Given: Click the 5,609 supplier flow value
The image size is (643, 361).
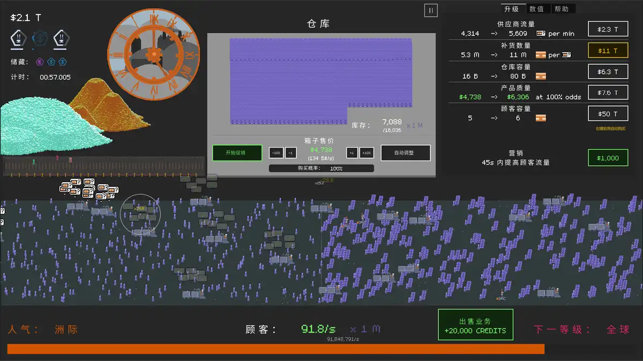Looking at the screenshot, I should (518, 33).
